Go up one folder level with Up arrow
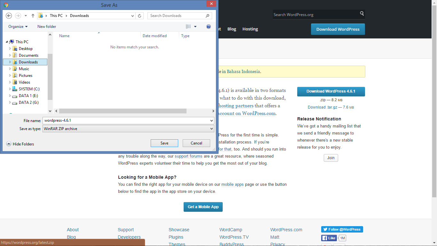The image size is (437, 246). pos(33,15)
